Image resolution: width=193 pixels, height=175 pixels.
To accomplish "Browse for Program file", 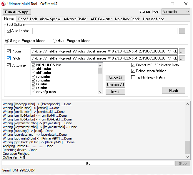I will coord(182,51).
